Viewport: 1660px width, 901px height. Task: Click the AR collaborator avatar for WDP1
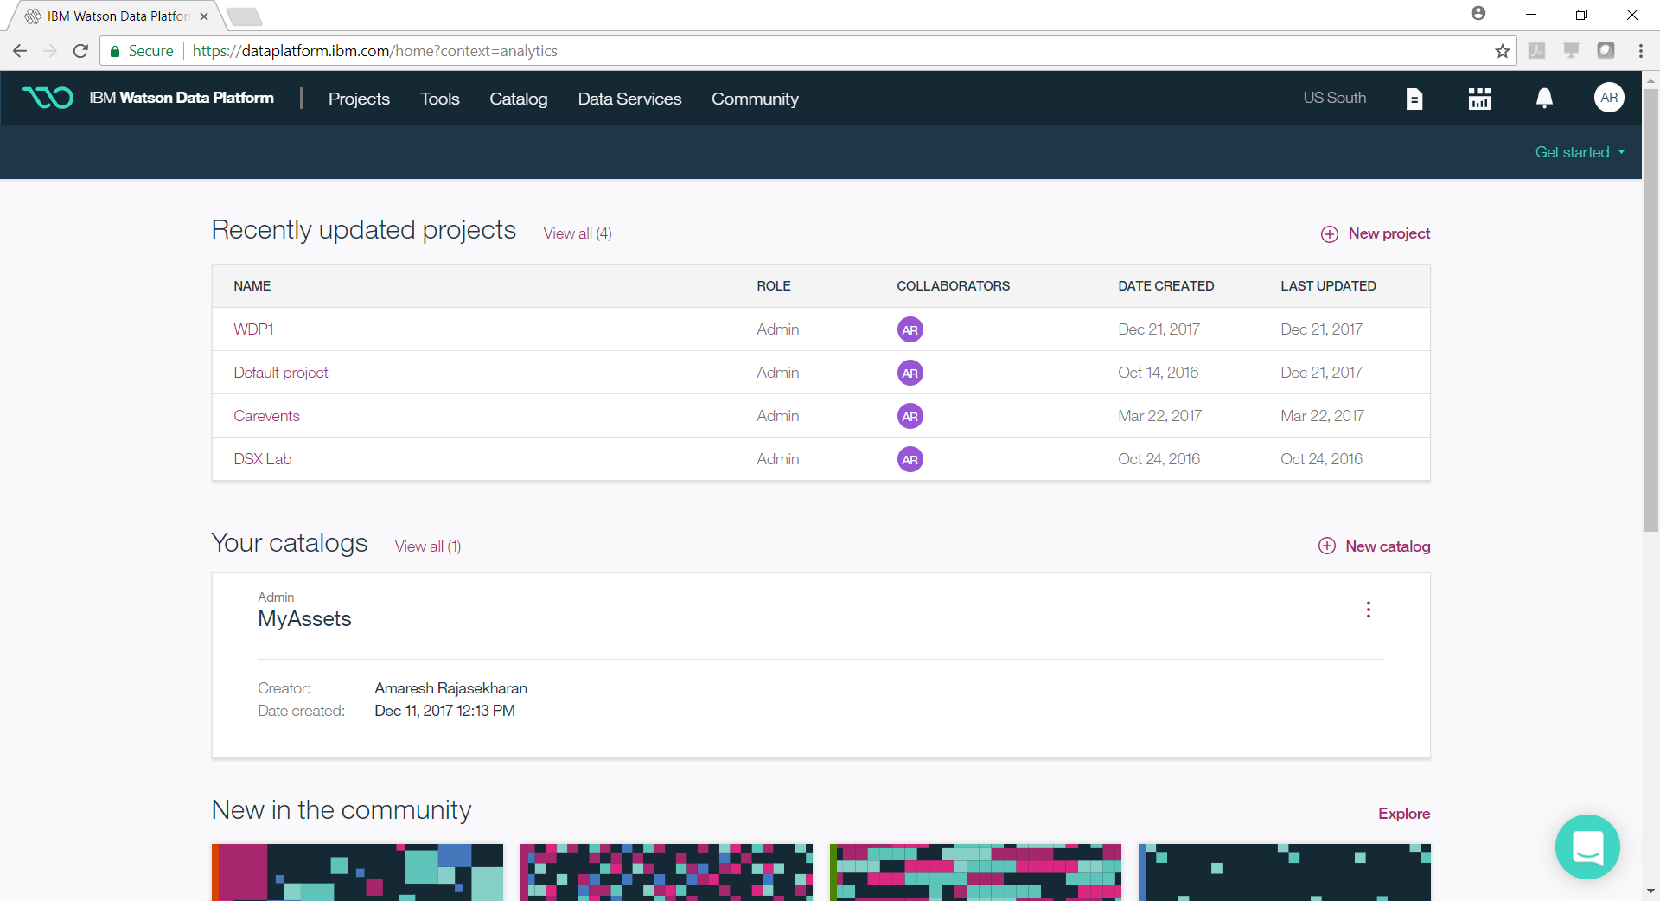(x=910, y=329)
